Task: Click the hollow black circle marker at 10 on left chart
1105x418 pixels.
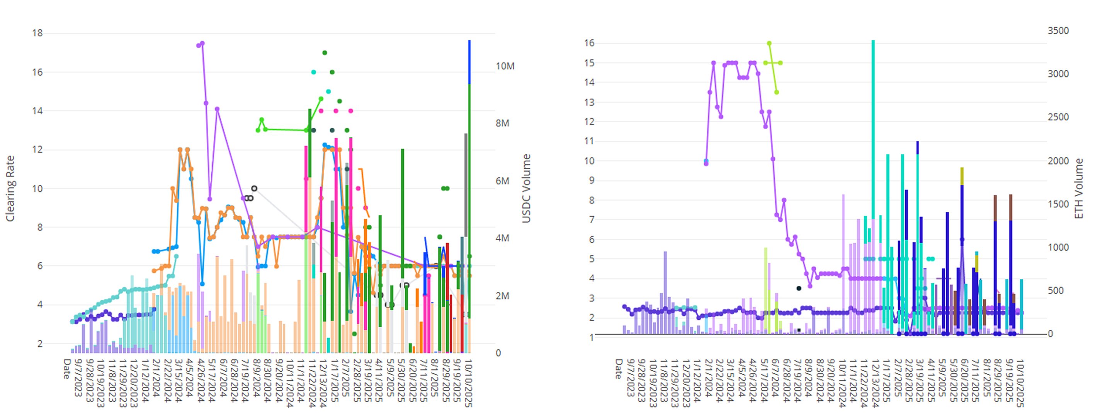Action: [254, 189]
